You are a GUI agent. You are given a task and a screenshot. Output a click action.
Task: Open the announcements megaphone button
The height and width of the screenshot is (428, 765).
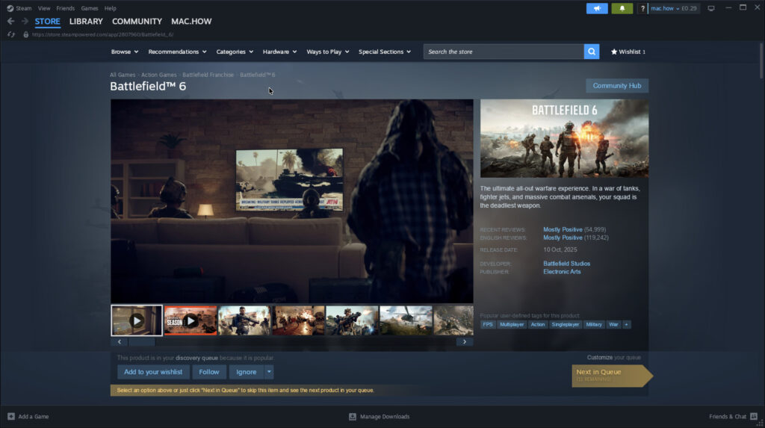(597, 8)
